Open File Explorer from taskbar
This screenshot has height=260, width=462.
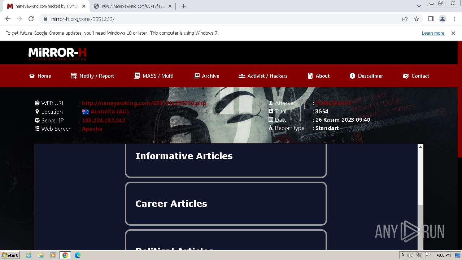41,255
